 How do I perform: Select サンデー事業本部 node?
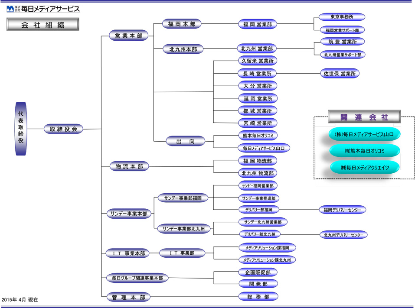(x=129, y=214)
